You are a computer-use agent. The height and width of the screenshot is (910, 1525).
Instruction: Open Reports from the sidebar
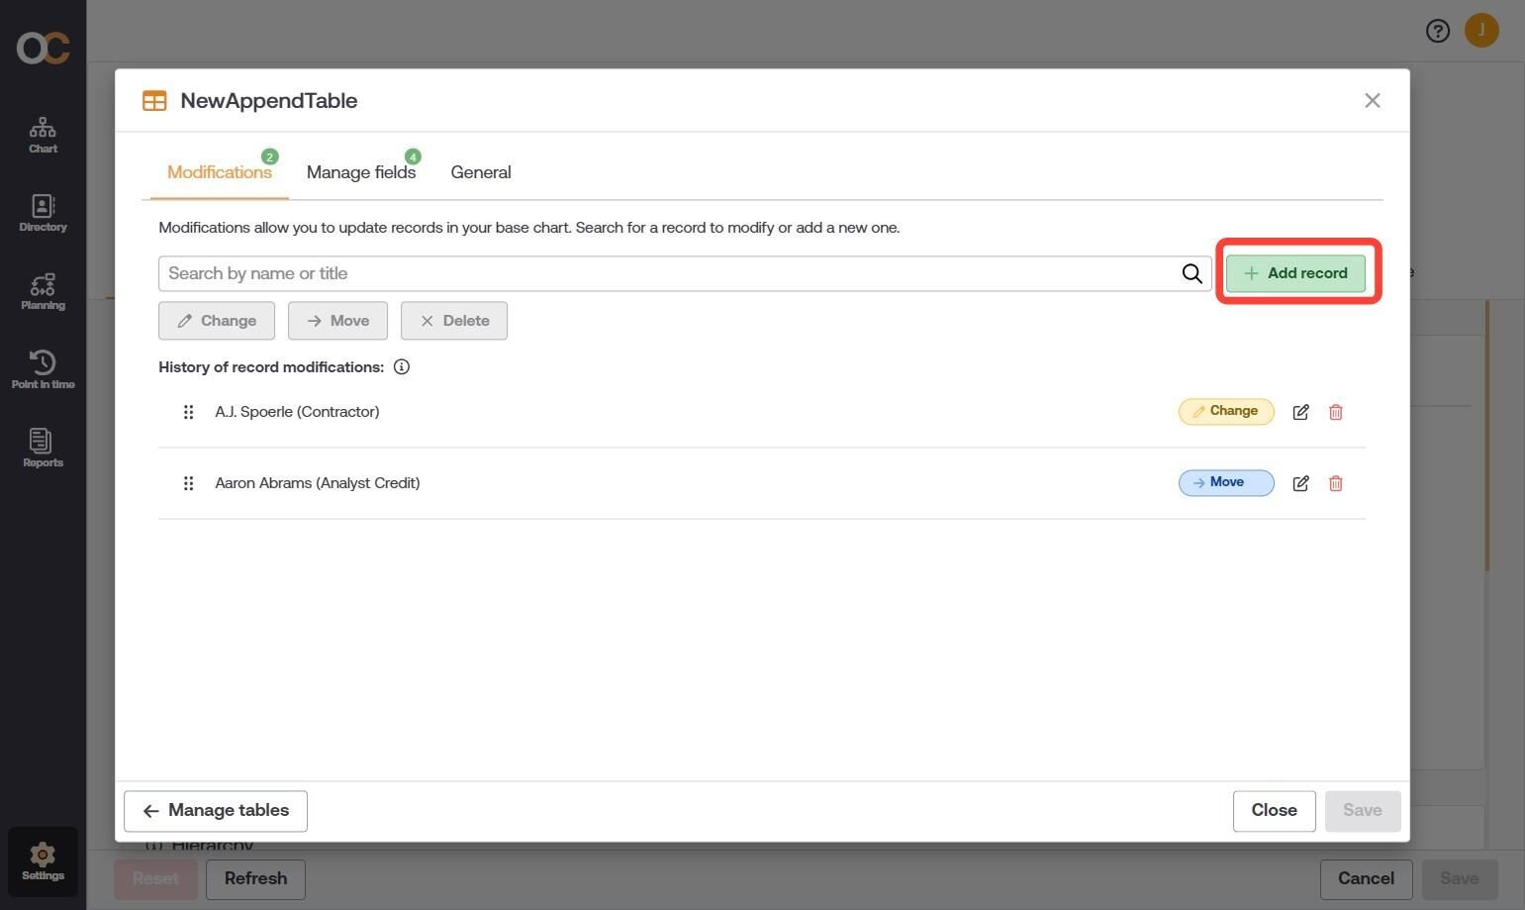43,449
